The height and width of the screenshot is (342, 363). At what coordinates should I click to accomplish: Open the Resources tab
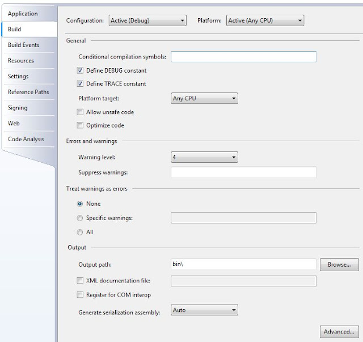[29, 61]
